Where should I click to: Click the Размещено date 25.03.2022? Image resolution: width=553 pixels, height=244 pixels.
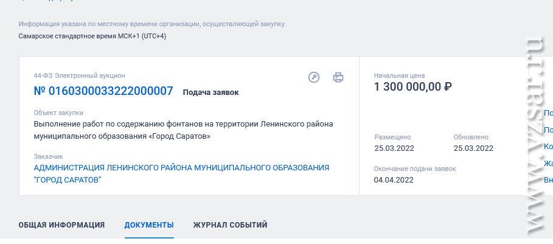tap(394, 148)
